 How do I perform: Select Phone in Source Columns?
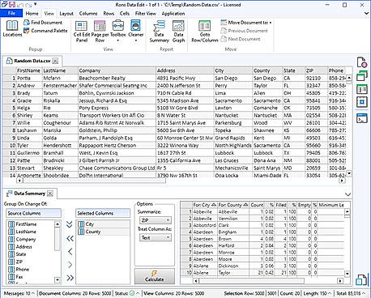[x=22, y=270]
